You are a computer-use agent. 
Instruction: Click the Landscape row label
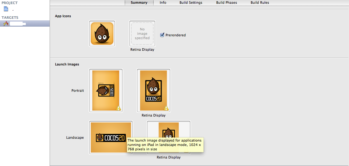click(75, 137)
